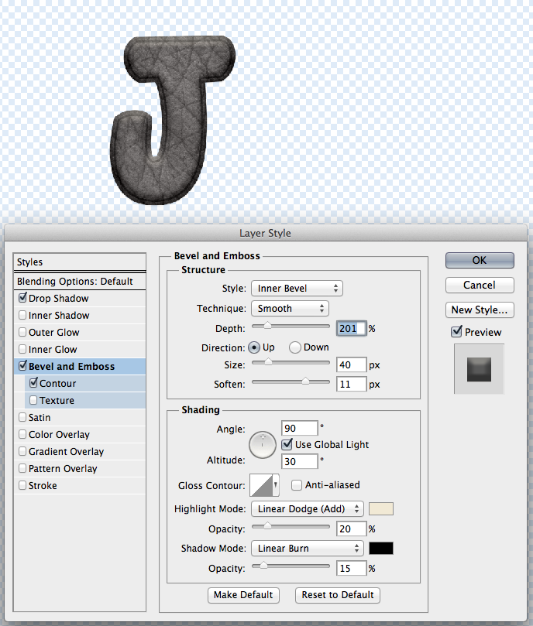Click the New Style... button
Image resolution: width=533 pixels, height=626 pixels.
480,310
